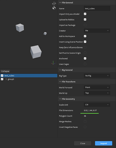Click the Anchored label
The image size is (116, 148).
pos(63,59)
